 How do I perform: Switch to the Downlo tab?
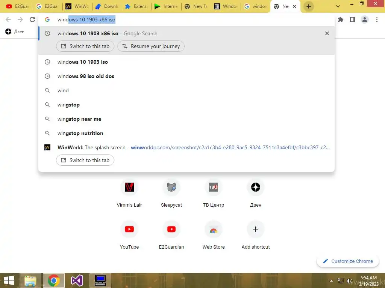107,6
